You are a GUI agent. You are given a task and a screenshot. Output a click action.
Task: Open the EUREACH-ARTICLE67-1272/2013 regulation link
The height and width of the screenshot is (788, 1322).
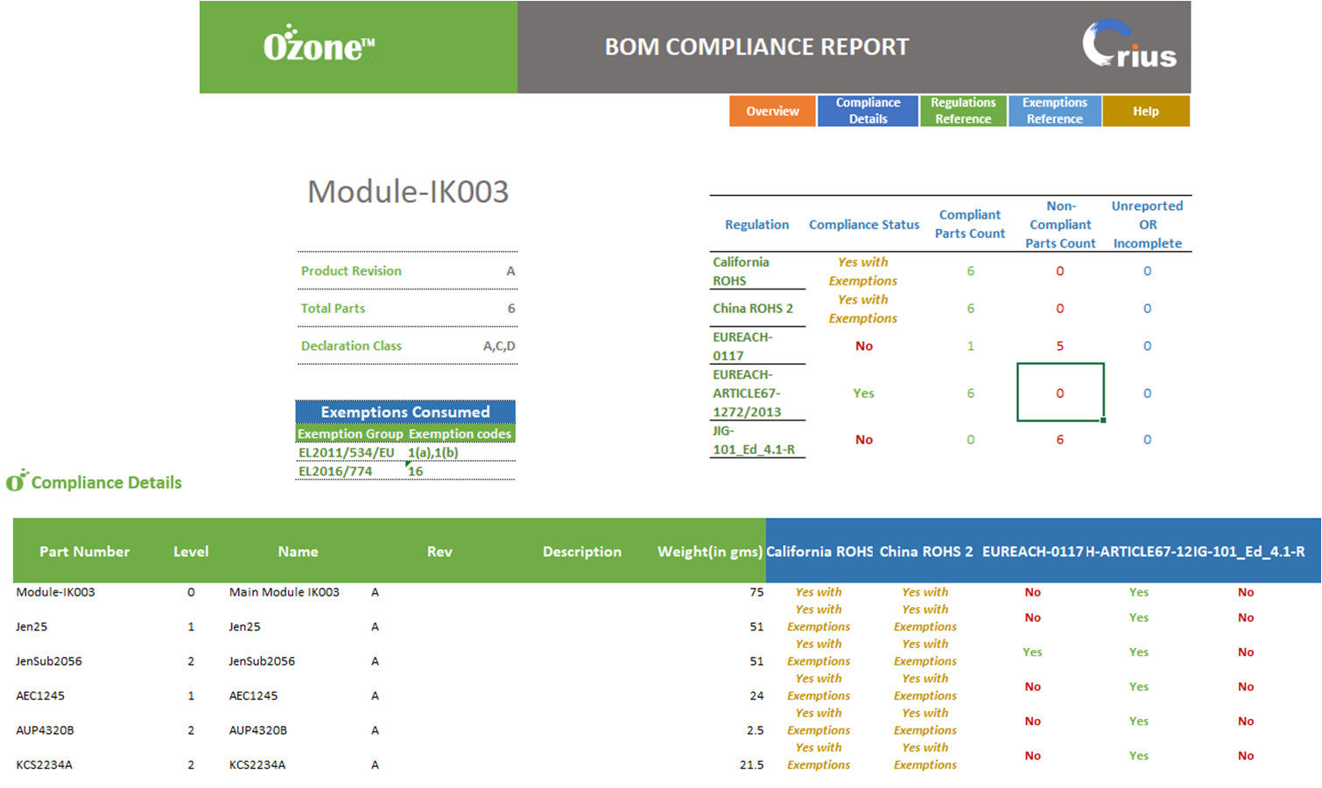pos(746,394)
